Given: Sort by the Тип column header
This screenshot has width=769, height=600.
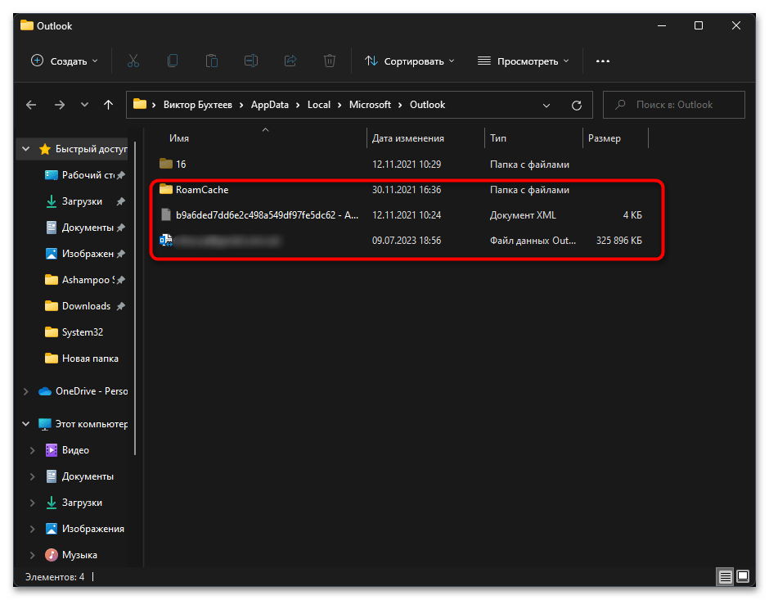Looking at the screenshot, I should 533,138.
